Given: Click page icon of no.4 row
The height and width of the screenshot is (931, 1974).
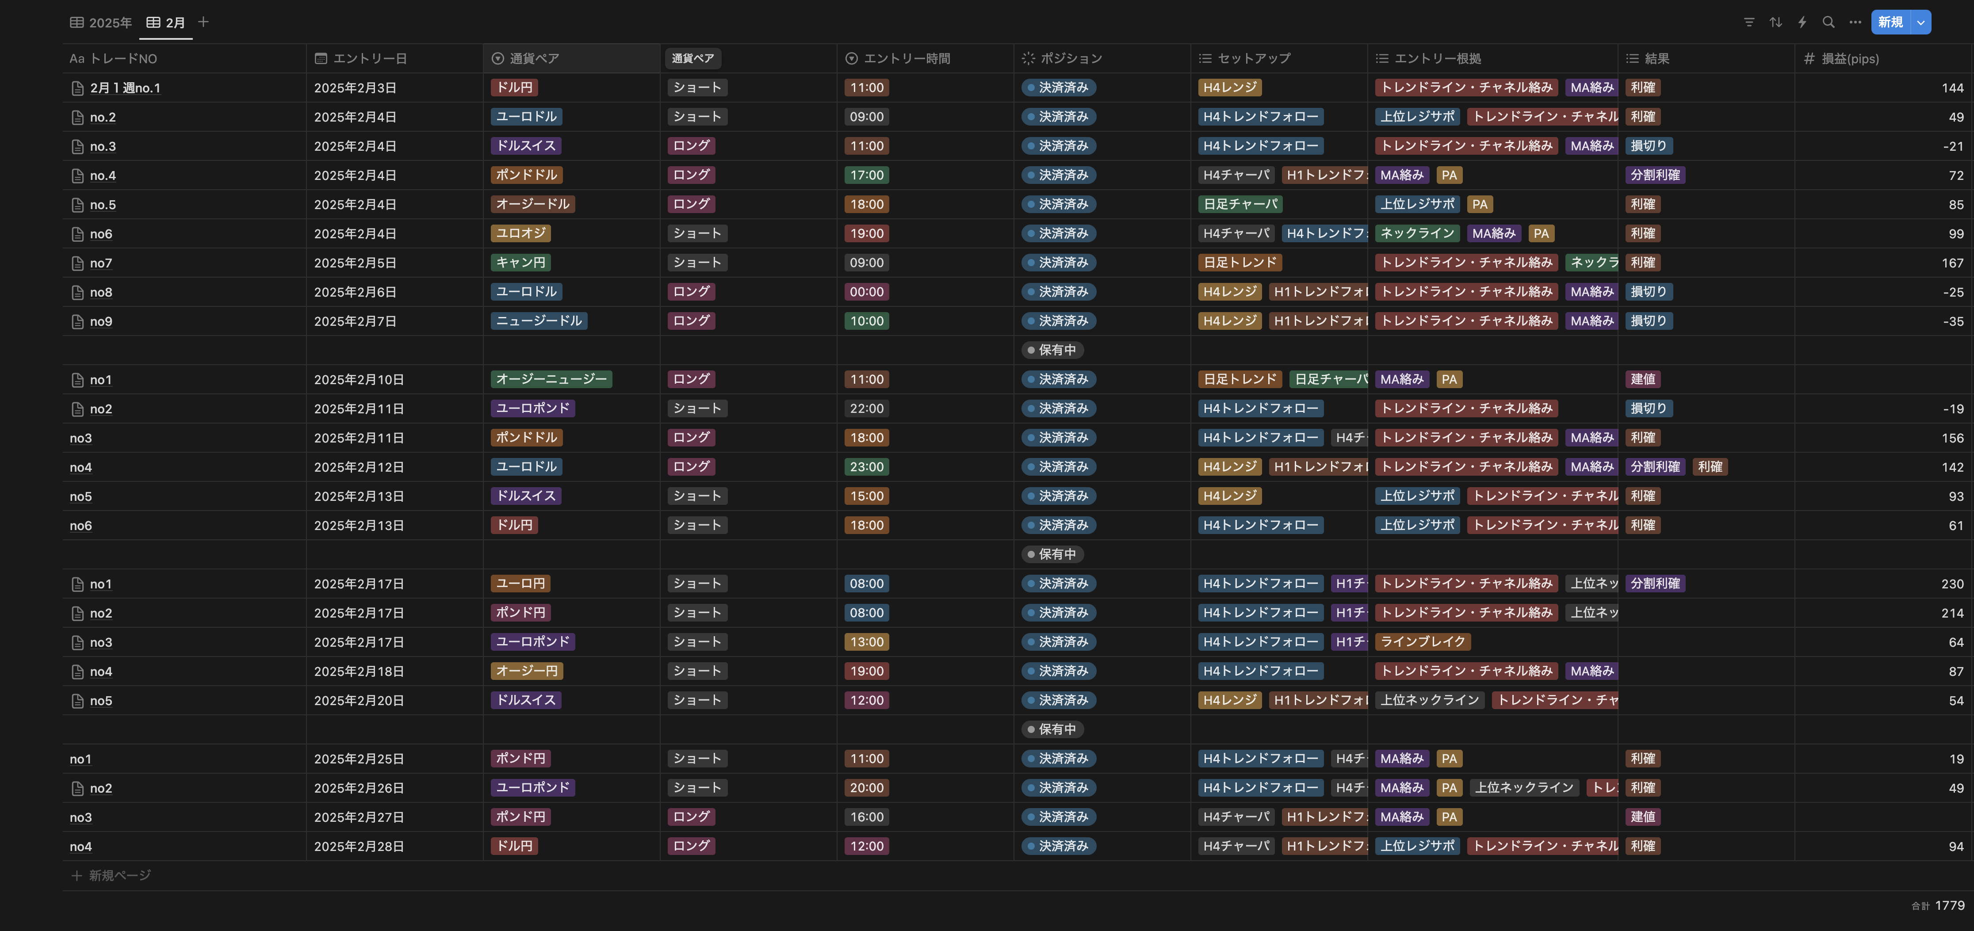Looking at the screenshot, I should [77, 176].
